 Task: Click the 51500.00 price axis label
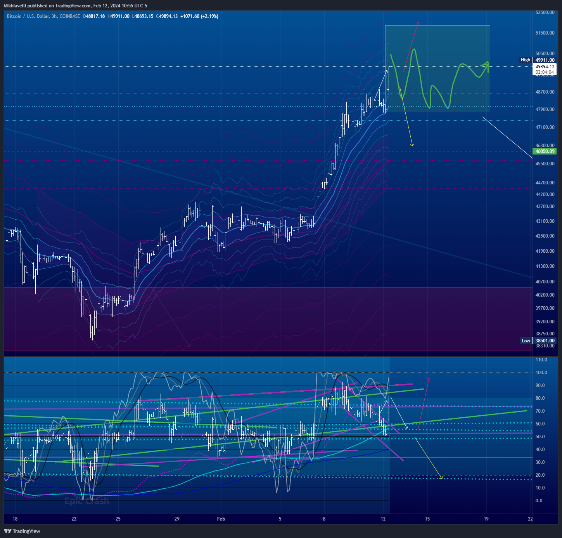[545, 33]
